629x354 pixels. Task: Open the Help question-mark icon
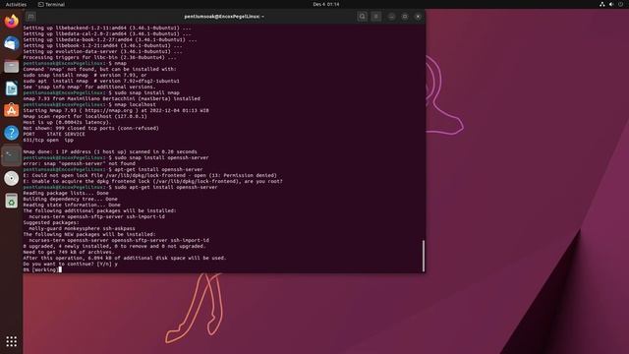11,133
